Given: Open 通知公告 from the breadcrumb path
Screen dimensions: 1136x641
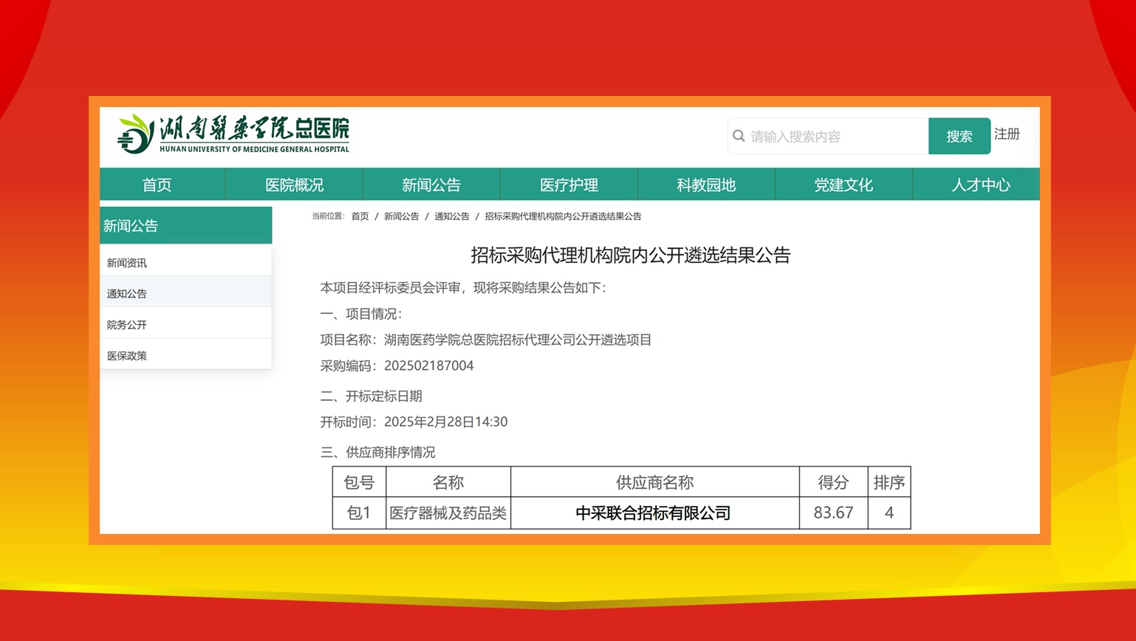Looking at the screenshot, I should pyautogui.click(x=452, y=216).
